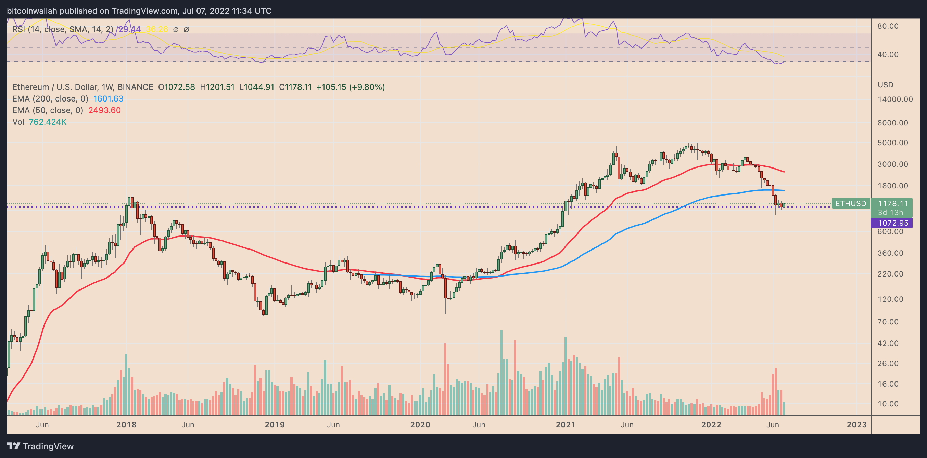Select the EMA 50 indicator legend

point(48,110)
